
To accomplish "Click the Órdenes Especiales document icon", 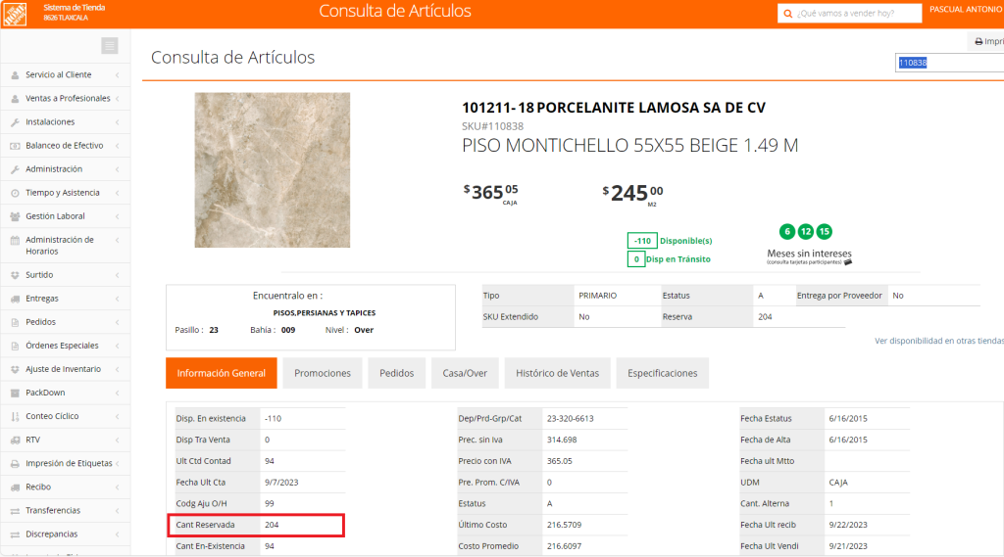I will click(x=15, y=346).
